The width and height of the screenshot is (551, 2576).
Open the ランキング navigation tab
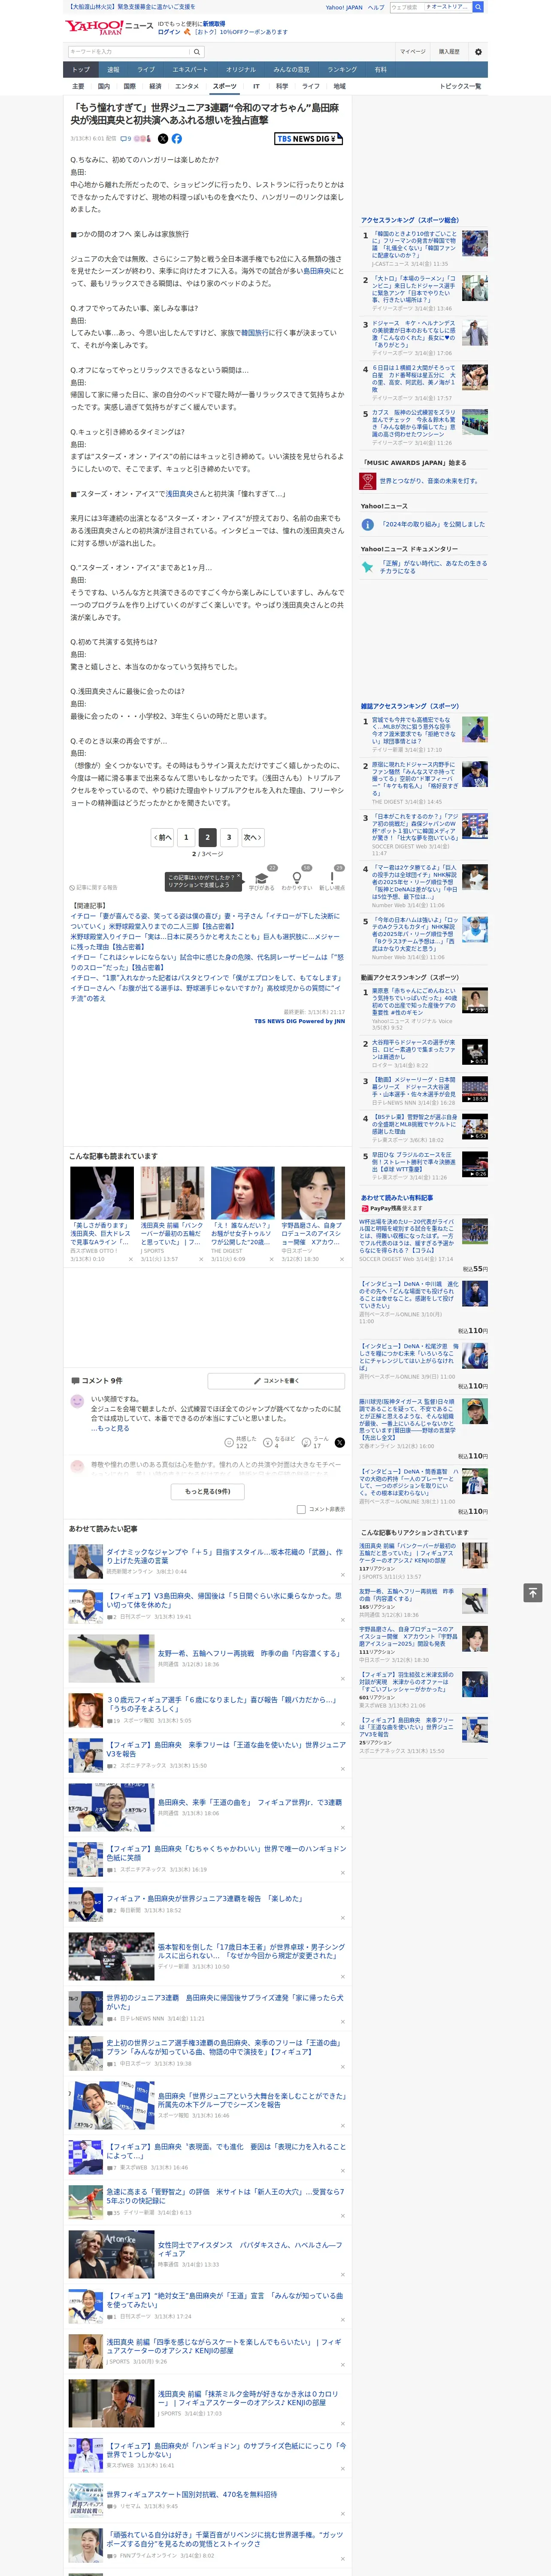342,70
